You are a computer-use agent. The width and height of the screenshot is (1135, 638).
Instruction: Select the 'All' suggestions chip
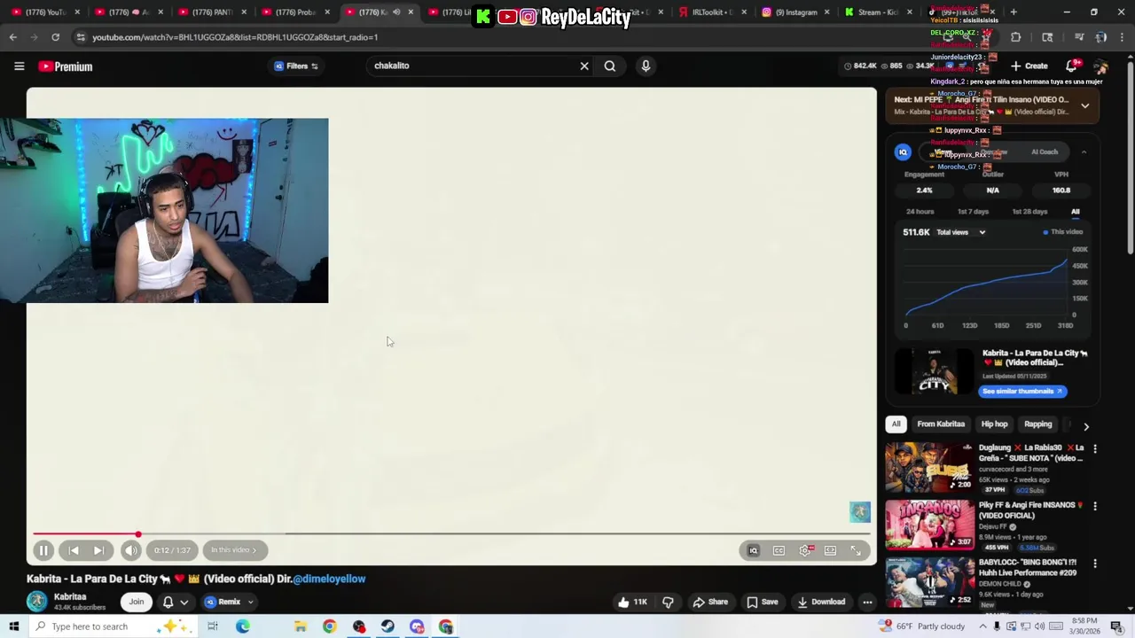[x=896, y=424]
